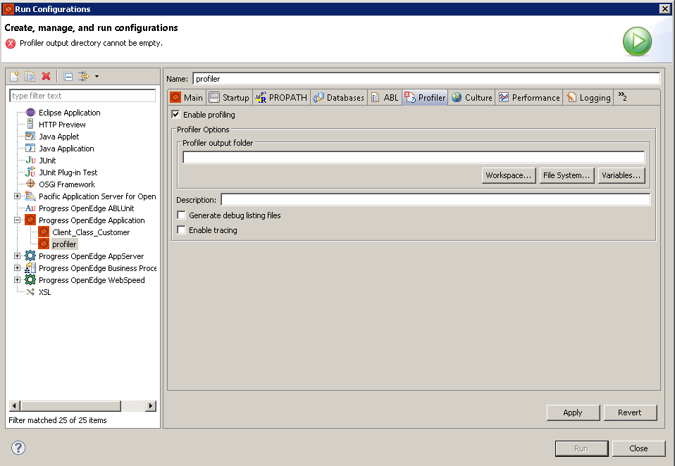
Task: Collapse the Progress OpenEdge Application node
Action: coord(16,220)
